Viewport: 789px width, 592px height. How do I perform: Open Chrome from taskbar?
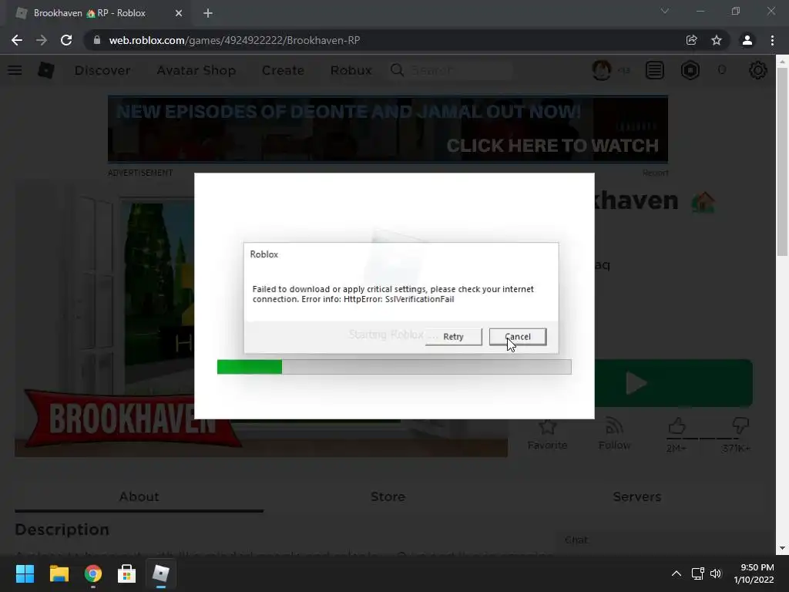(x=93, y=573)
